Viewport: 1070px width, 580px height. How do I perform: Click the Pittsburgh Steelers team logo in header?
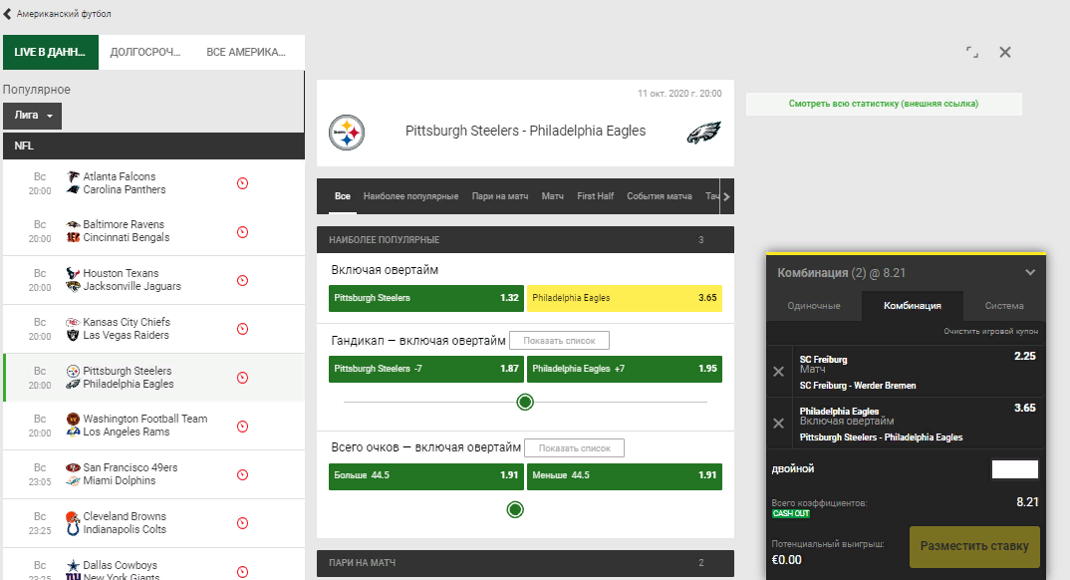tap(347, 133)
